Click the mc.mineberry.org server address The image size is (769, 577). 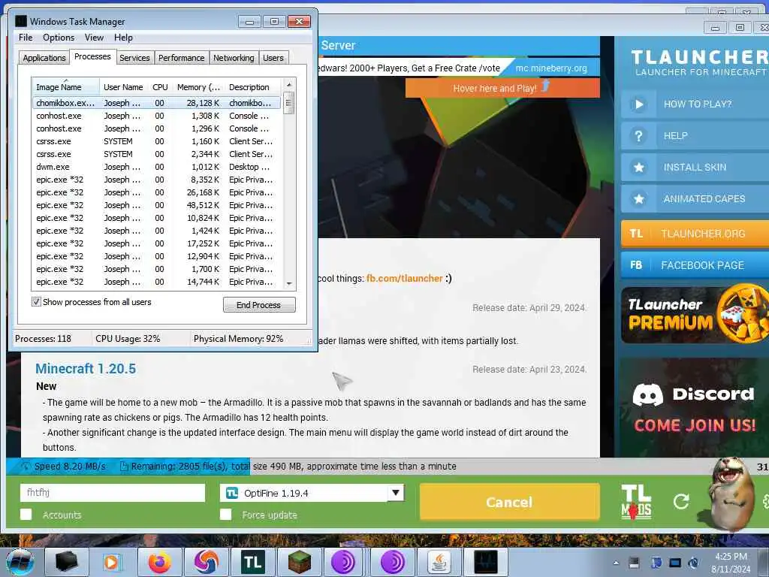coord(551,68)
